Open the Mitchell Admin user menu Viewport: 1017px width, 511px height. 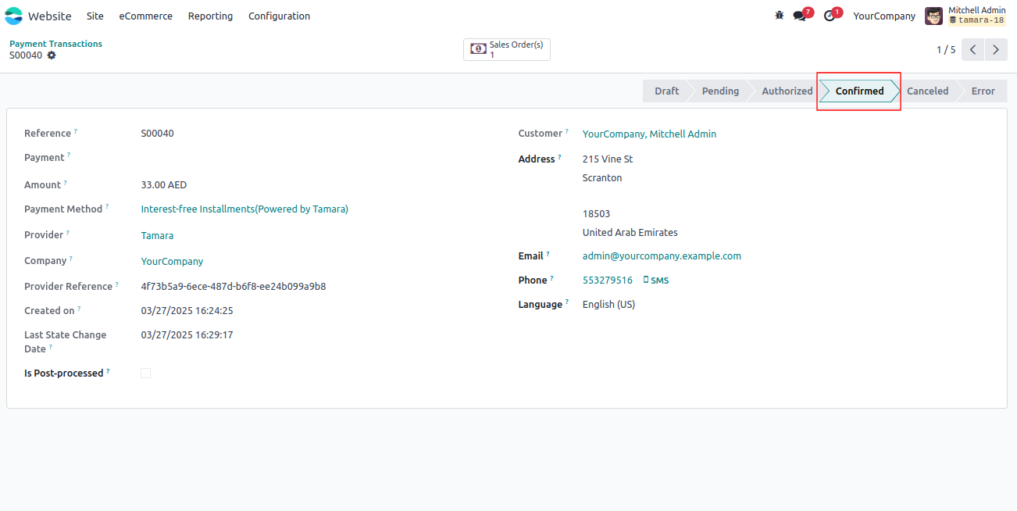click(x=966, y=16)
